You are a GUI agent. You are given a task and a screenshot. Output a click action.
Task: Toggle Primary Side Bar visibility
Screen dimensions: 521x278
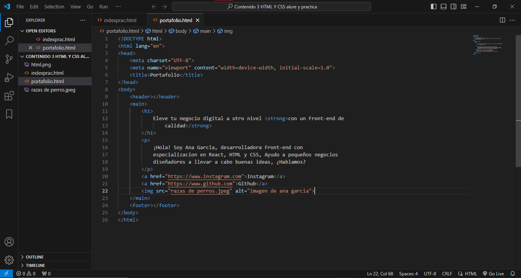tap(434, 6)
